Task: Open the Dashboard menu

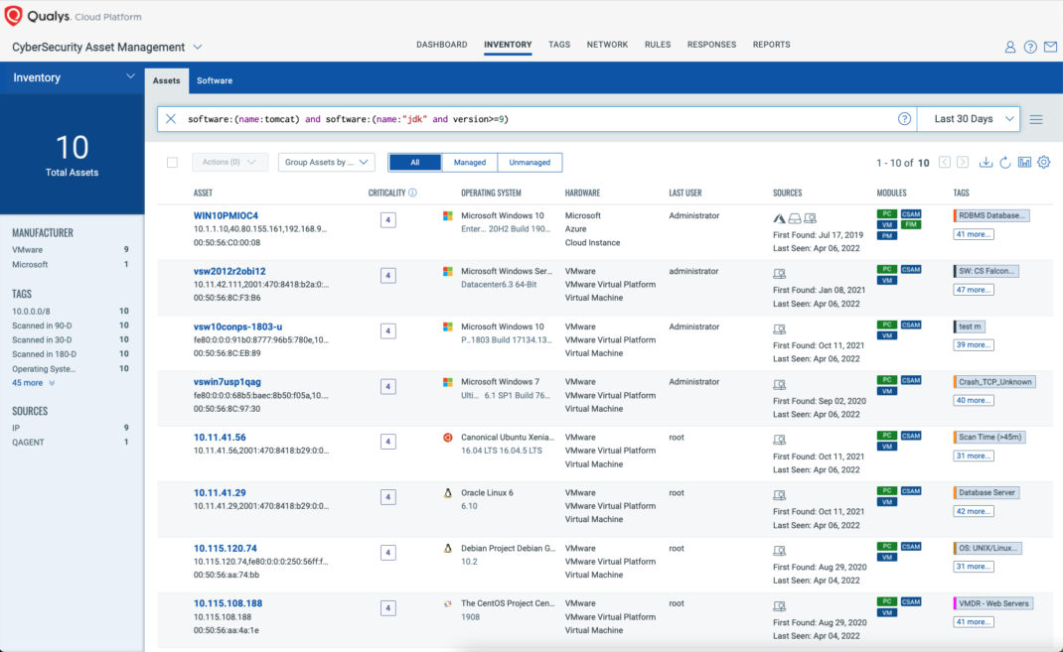Action: click(x=441, y=45)
